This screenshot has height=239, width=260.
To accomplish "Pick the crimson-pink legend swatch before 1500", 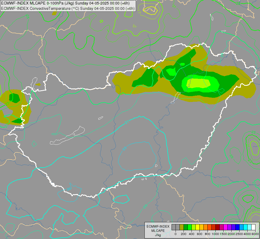I will click(221, 227).
